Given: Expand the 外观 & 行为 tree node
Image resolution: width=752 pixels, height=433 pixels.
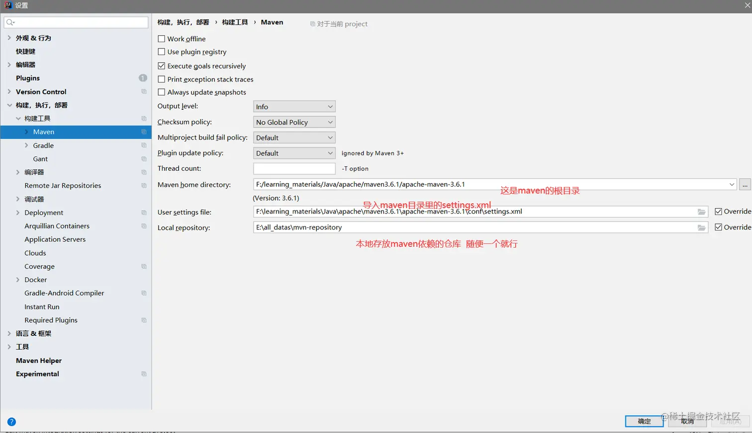Looking at the screenshot, I should 9,38.
